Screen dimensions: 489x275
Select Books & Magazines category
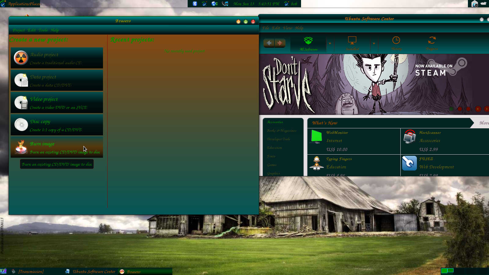281,130
